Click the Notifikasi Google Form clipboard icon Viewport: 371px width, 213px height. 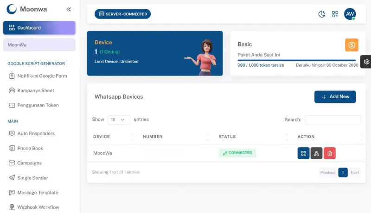[x=12, y=76]
